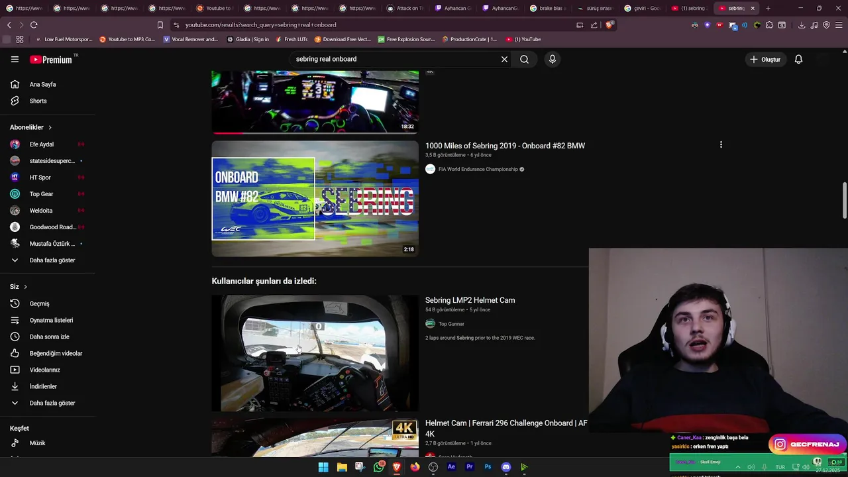Open the extensions puzzle icon
The width and height of the screenshot is (848, 477).
[x=769, y=25]
